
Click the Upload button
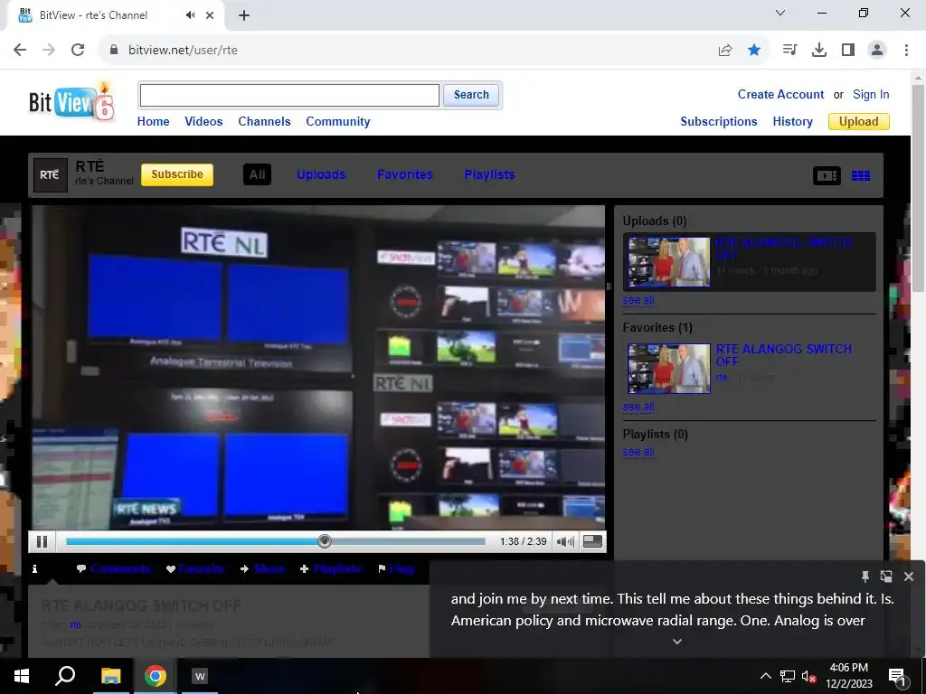pyautogui.click(x=859, y=122)
